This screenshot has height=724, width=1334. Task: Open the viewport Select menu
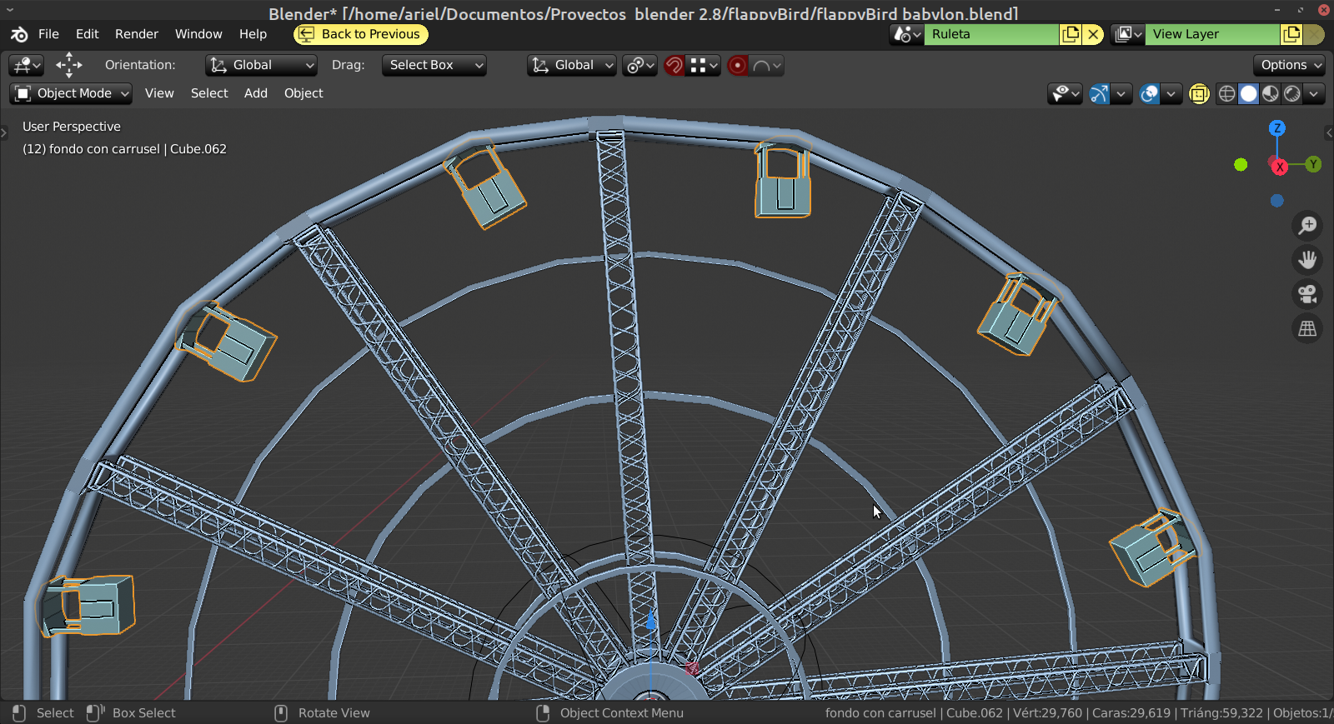209,93
